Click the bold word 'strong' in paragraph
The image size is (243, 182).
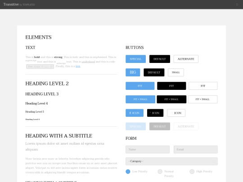58,57
